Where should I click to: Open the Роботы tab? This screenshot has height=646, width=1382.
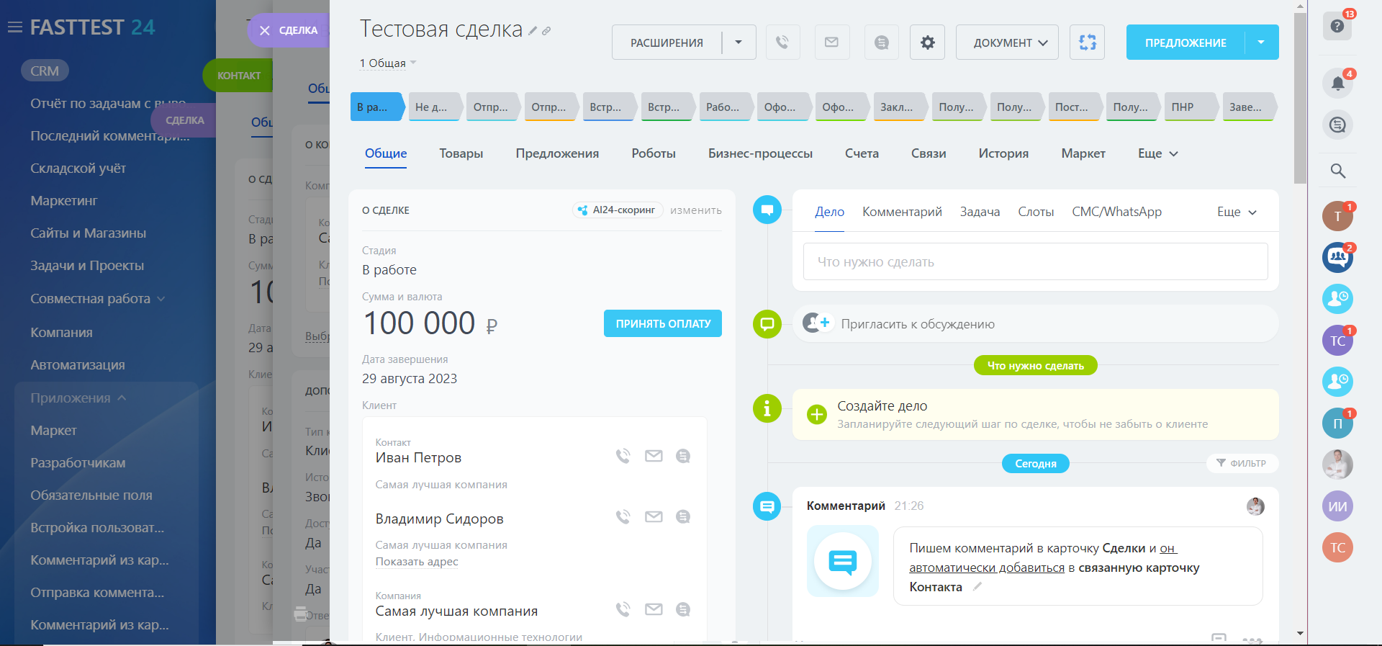[x=654, y=153]
